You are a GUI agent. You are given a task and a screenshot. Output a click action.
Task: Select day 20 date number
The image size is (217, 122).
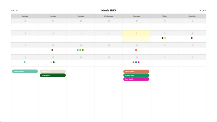[137, 57]
